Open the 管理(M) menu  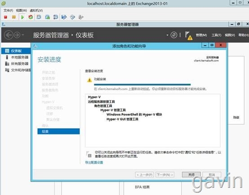(x=201, y=35)
